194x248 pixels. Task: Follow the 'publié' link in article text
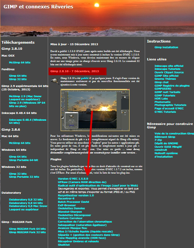[x=85, y=78]
